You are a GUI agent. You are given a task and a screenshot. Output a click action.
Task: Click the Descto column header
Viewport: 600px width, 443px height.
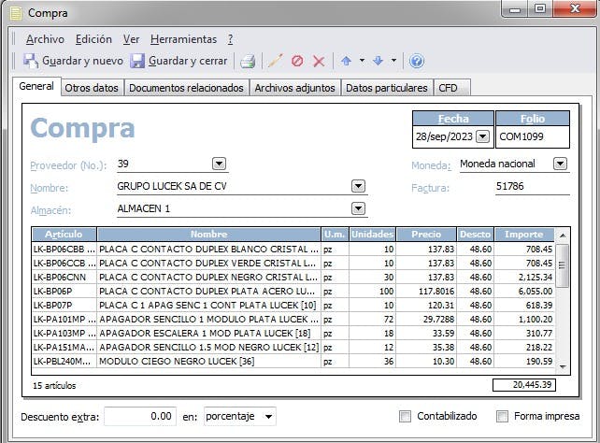[476, 235]
